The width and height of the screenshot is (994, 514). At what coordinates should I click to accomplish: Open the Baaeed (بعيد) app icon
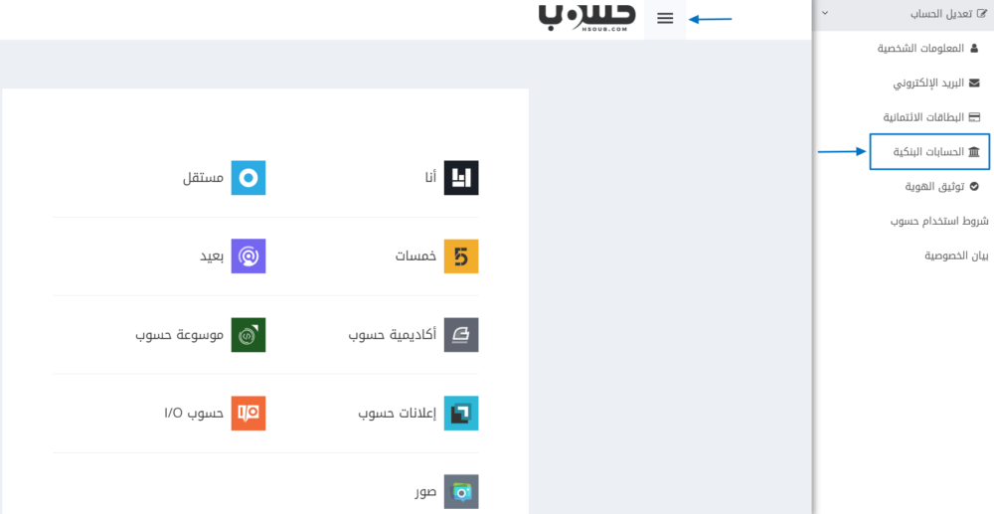[x=248, y=257]
